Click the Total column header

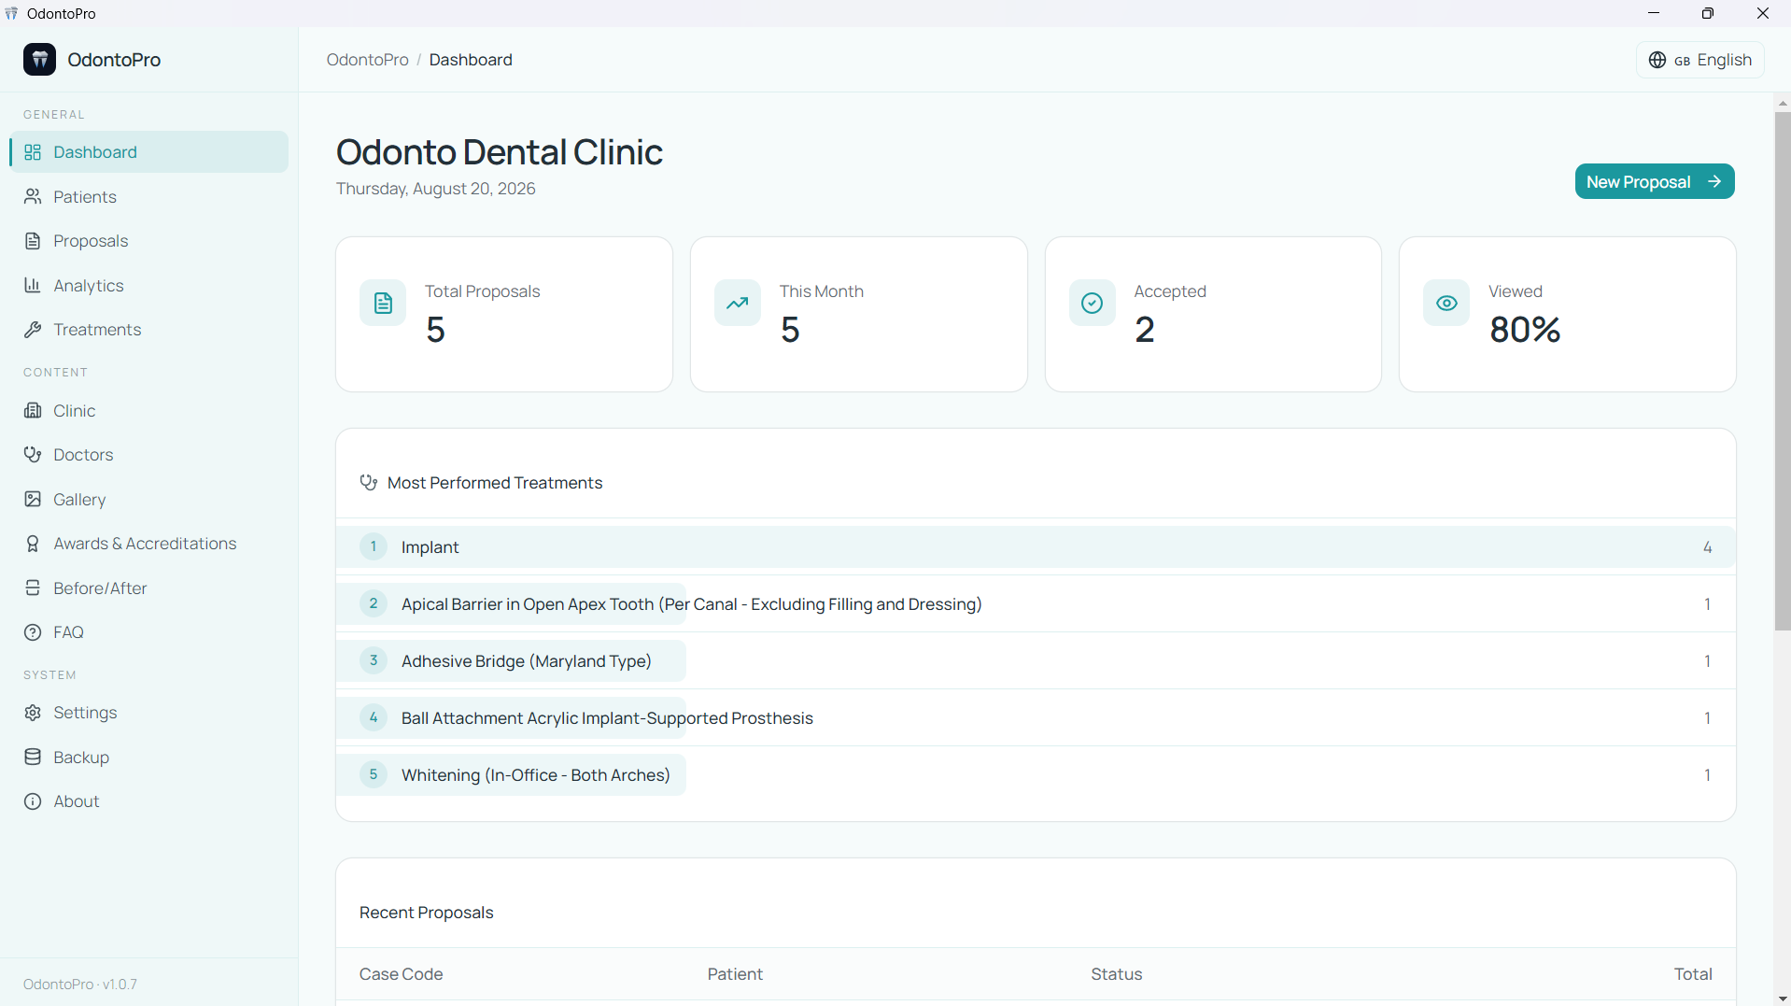pos(1693,974)
